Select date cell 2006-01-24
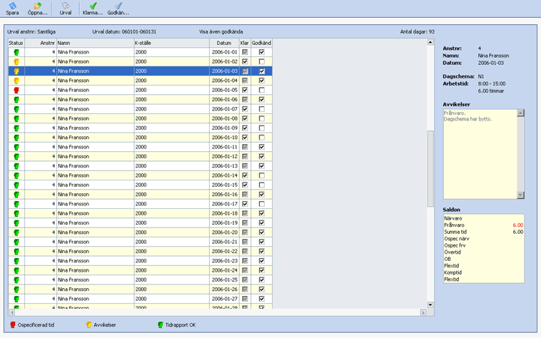The image size is (541, 338). (224, 270)
